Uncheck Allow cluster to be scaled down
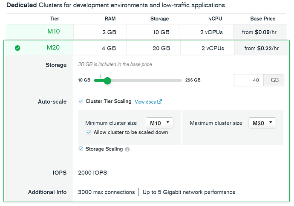Viewport: 294px width, 206px height. (x=89, y=132)
